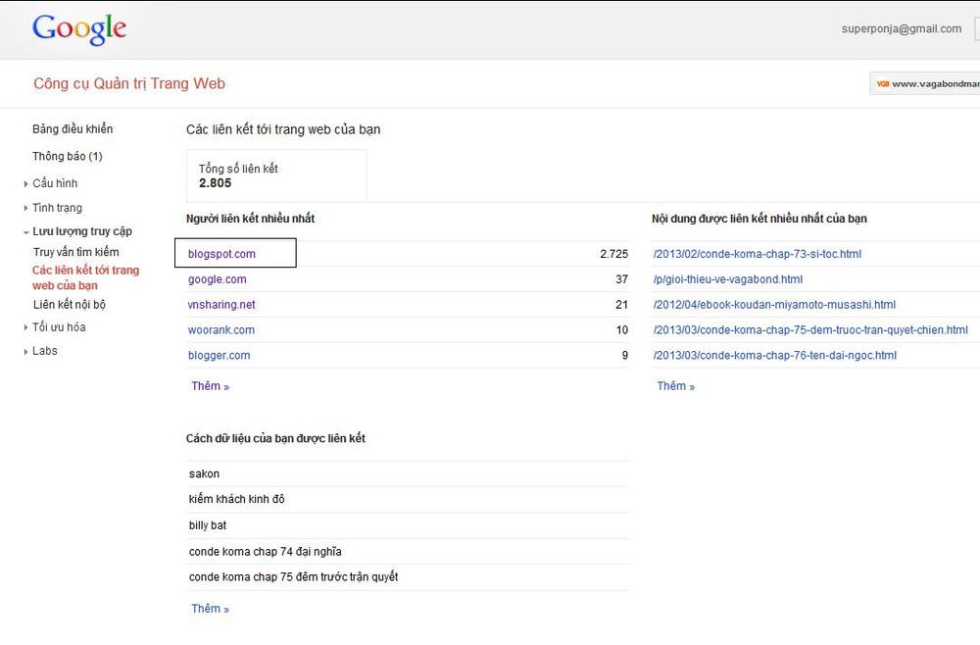Open Thông báo (1) messages
Image resolution: width=980 pixels, height=645 pixels.
coord(68,156)
